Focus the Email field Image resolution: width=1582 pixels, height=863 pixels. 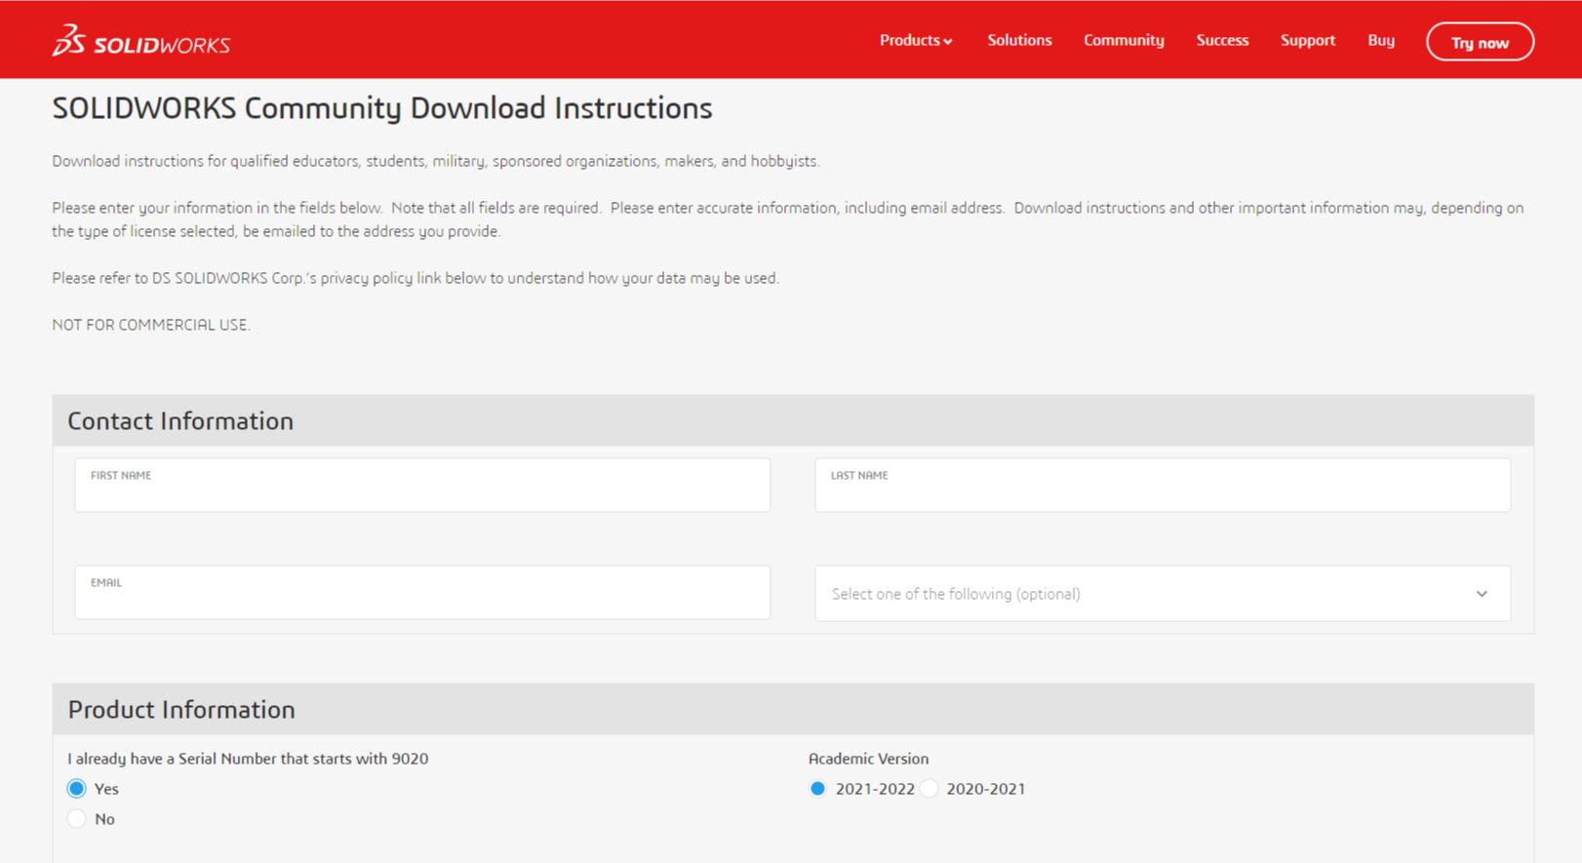[x=422, y=592]
